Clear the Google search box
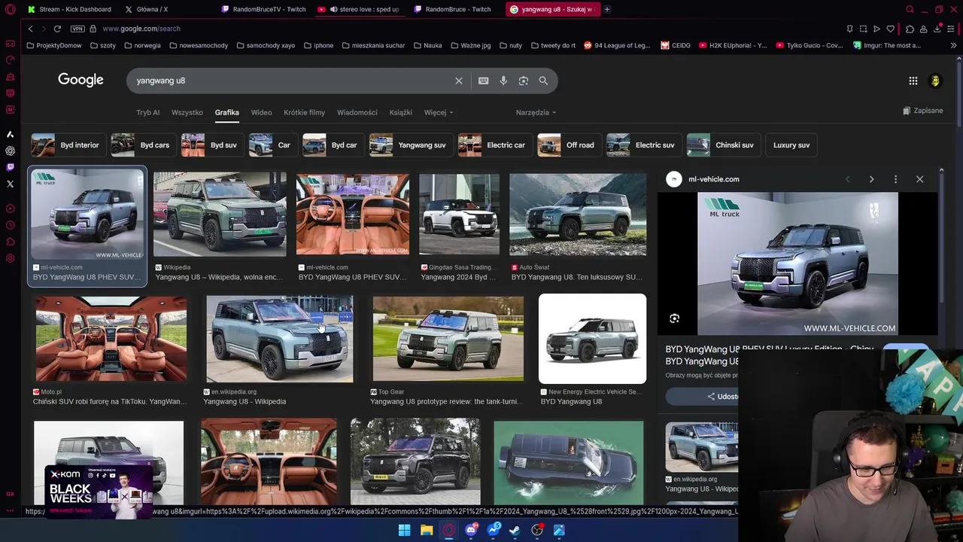Viewport: 963px width, 542px height. tap(458, 81)
